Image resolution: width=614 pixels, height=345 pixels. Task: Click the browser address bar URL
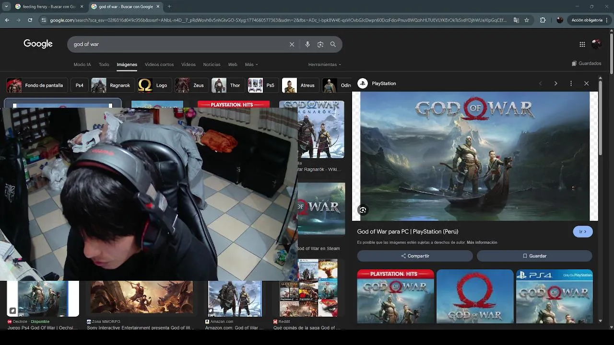click(278, 20)
